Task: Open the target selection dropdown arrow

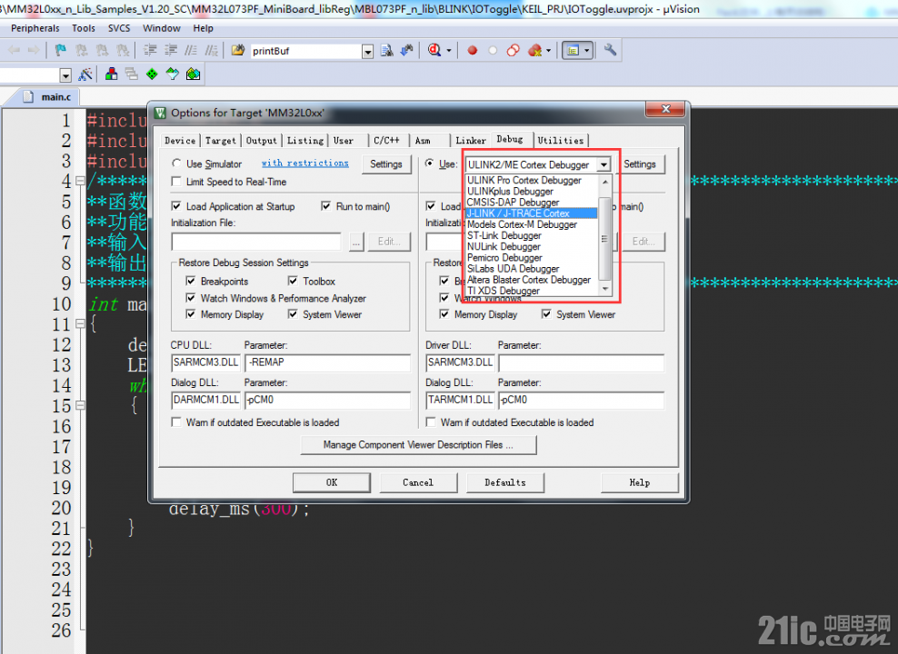Action: coord(65,75)
